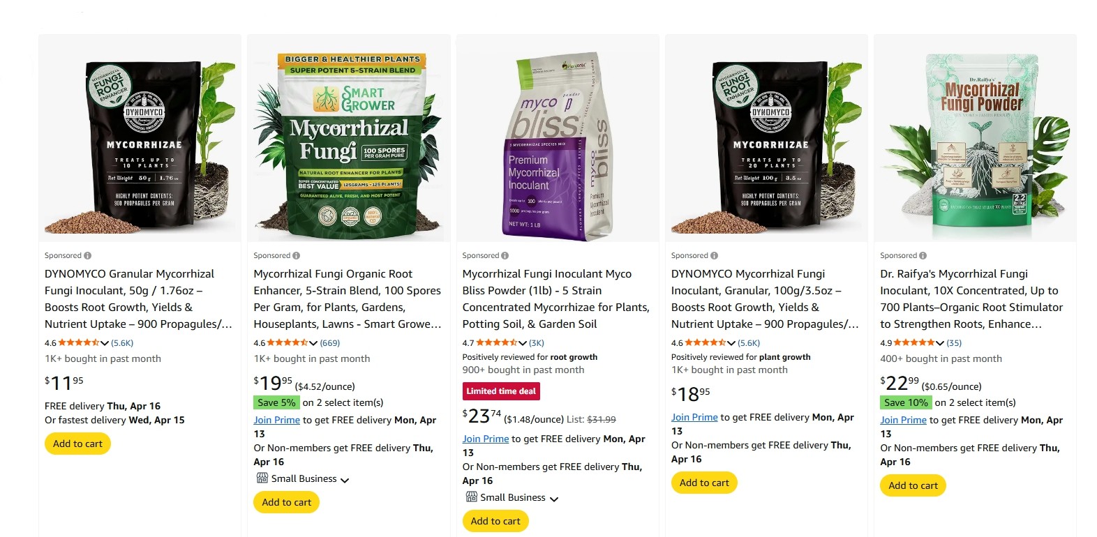
Task: Click star rating icons for Dr. Raifya's product
Action: [x=914, y=343]
